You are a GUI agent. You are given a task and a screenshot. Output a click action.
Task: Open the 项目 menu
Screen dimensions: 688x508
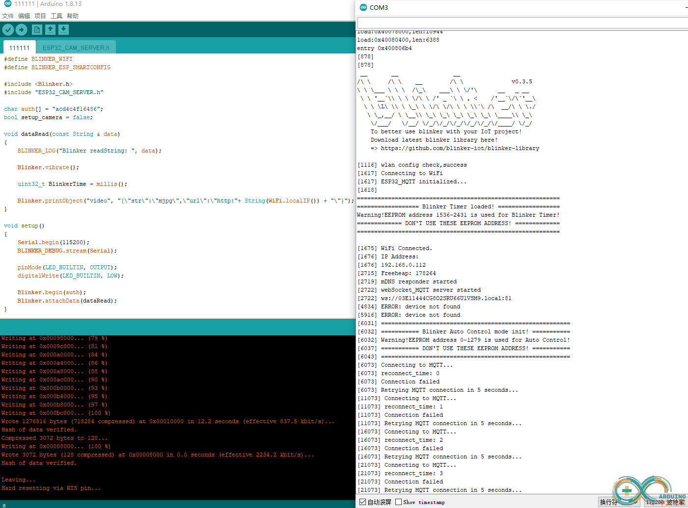pyautogui.click(x=40, y=16)
